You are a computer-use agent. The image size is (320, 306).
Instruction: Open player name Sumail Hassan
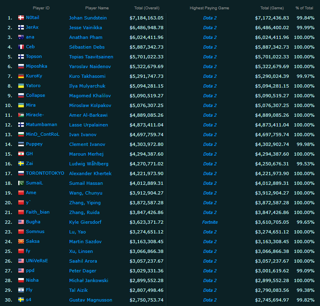[x=86, y=183]
